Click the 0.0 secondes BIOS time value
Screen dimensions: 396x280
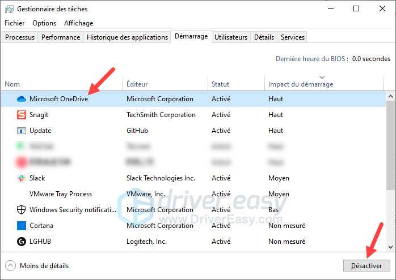pos(371,59)
